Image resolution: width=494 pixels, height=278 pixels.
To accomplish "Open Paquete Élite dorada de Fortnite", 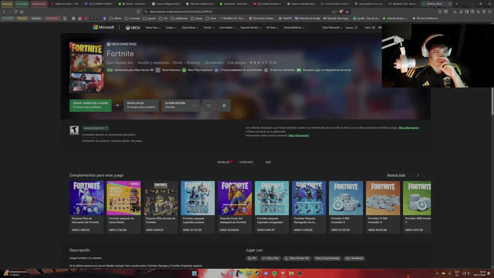I will point(161,207).
